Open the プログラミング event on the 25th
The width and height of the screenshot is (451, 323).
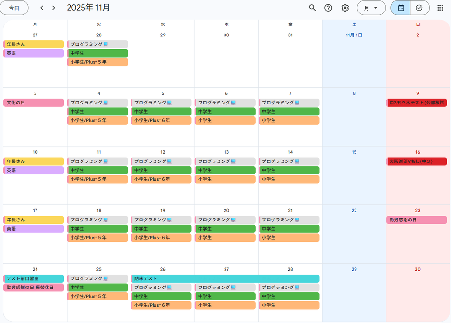click(x=97, y=279)
